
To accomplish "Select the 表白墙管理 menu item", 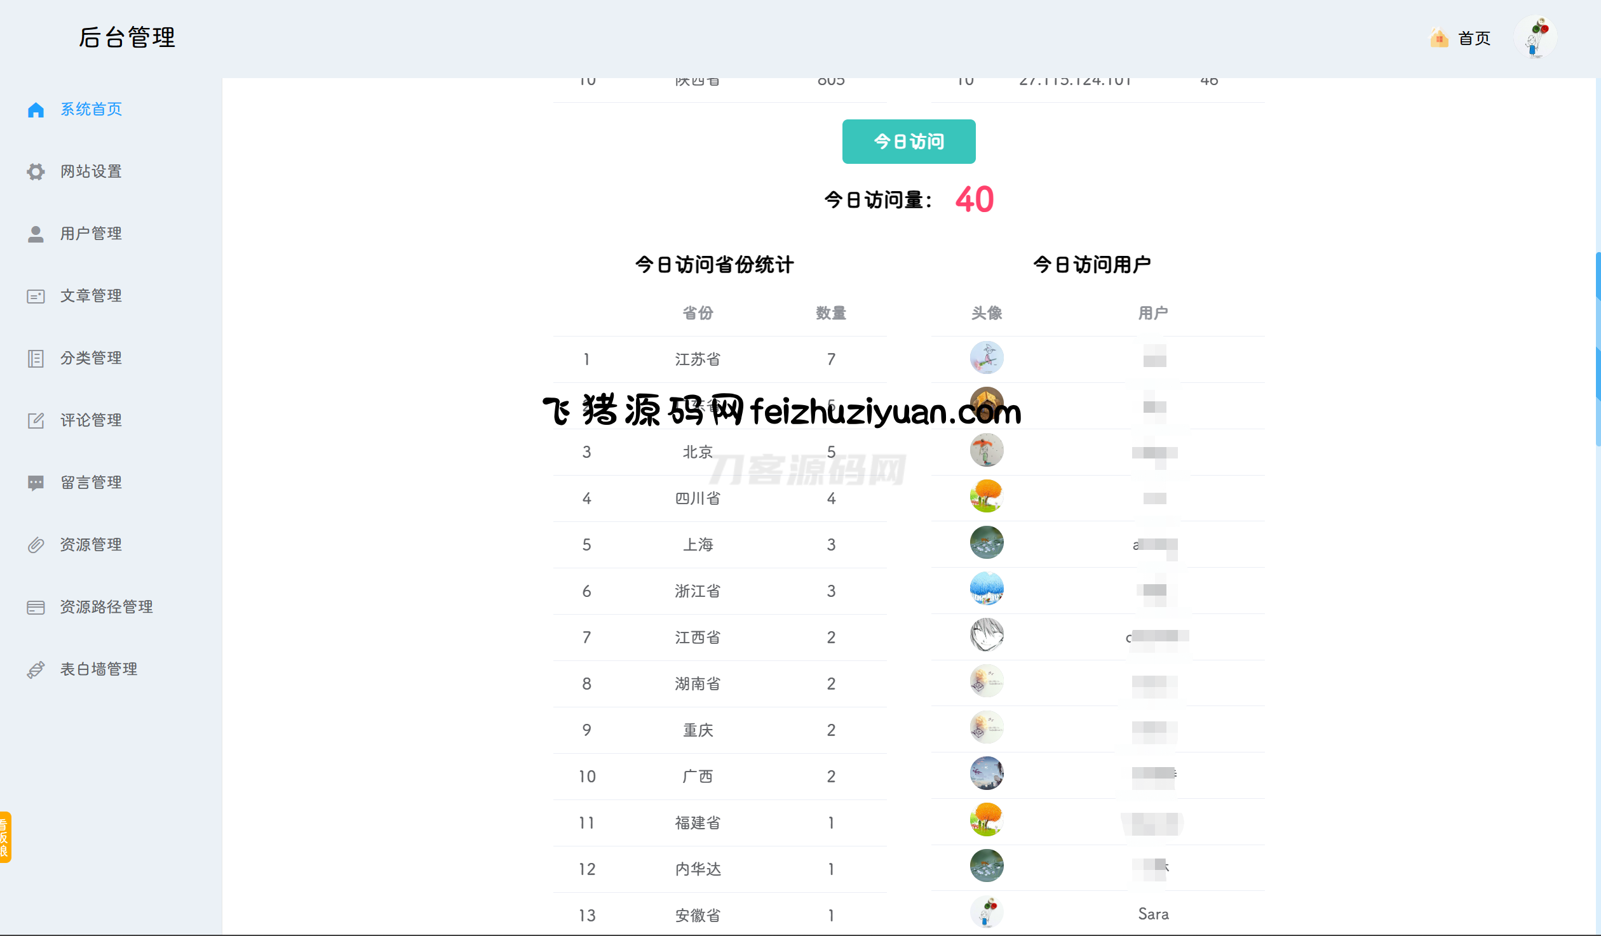I will (x=98, y=669).
